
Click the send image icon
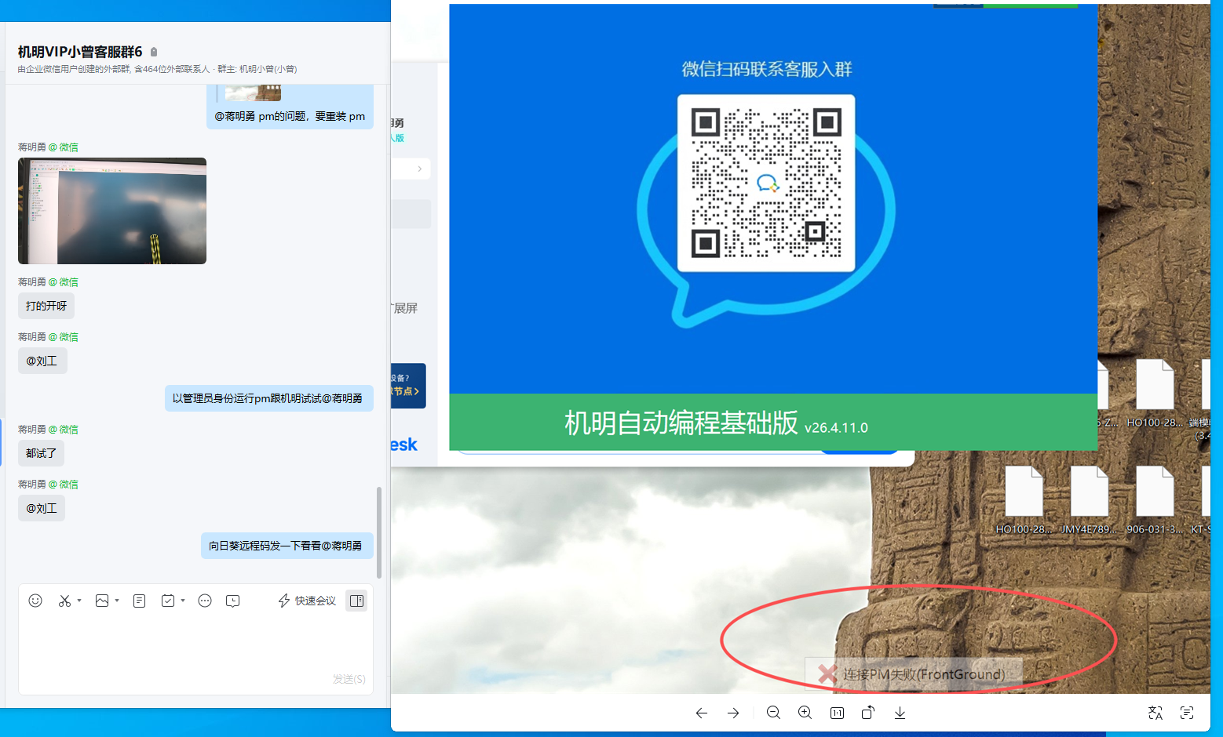click(x=102, y=601)
